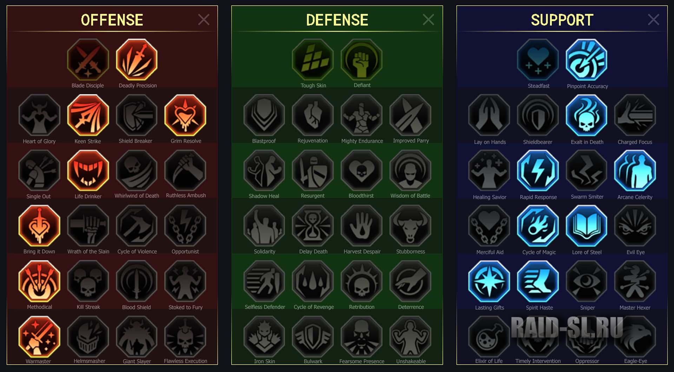Close the Support mastery panel
Image resolution: width=674 pixels, height=372 pixels.
pos(653,20)
